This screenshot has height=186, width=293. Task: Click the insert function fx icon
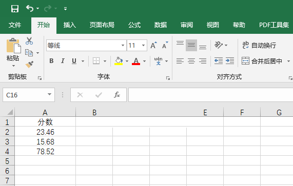[x=117, y=95]
